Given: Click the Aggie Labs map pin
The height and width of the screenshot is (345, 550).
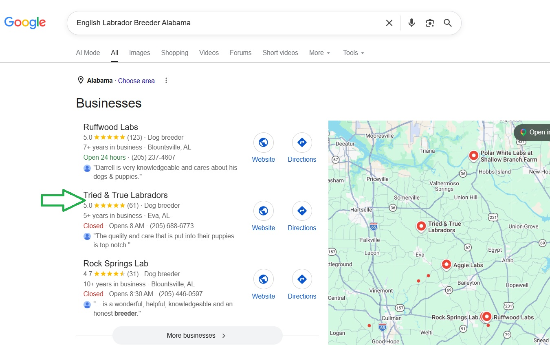Looking at the screenshot, I should point(446,265).
